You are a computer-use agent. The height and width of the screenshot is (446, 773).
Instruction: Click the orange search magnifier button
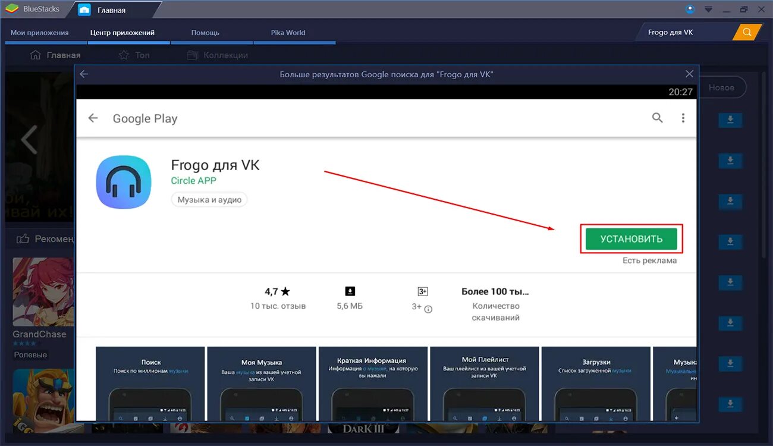[x=747, y=32]
